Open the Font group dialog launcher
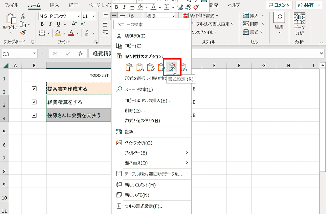 (96, 42)
